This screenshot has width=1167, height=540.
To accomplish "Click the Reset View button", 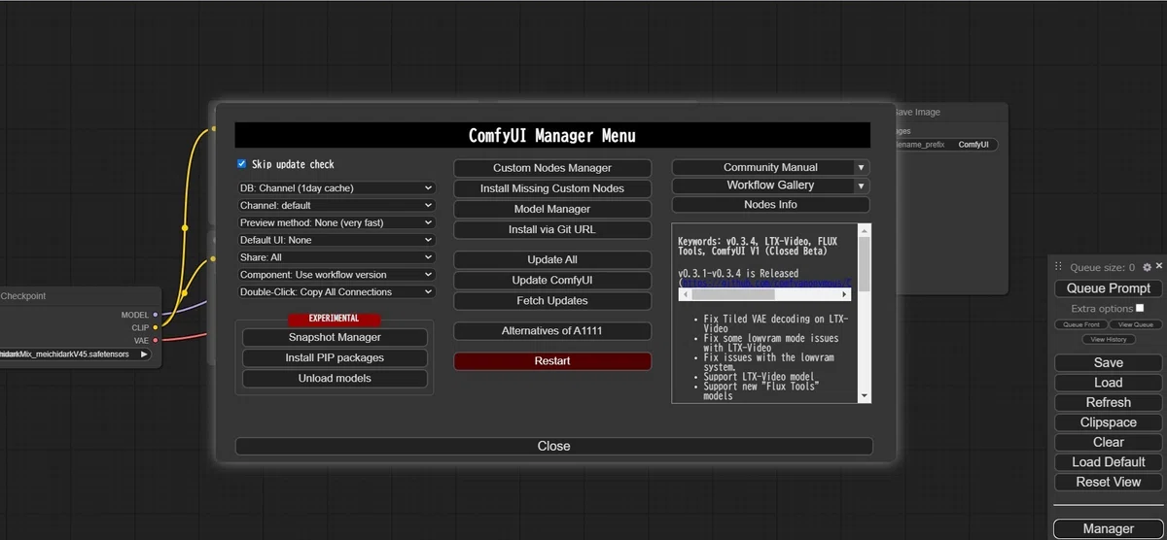I will pos(1109,482).
